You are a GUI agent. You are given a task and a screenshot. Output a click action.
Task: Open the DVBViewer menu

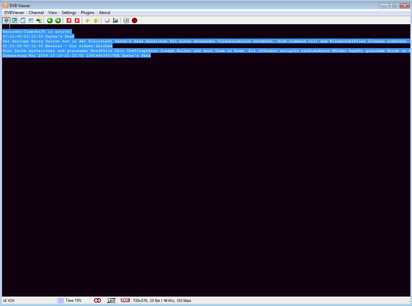pyautogui.click(x=14, y=13)
